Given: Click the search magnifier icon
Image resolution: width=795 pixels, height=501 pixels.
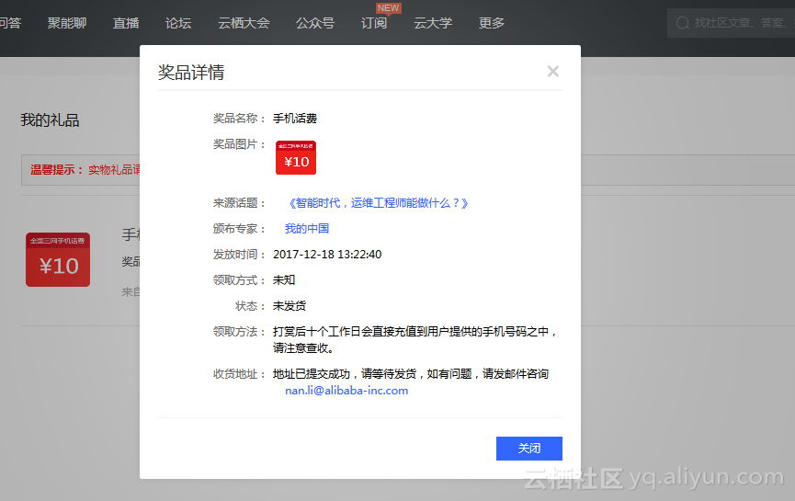Looking at the screenshot, I should (683, 23).
